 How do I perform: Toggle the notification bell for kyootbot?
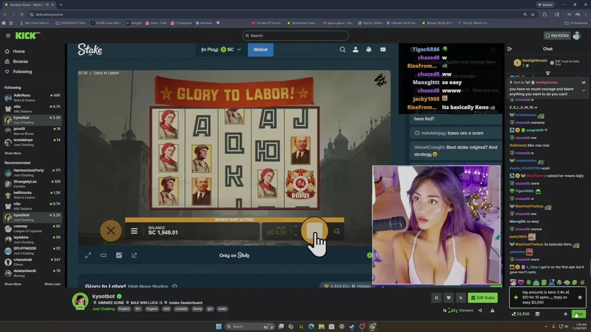click(436, 298)
